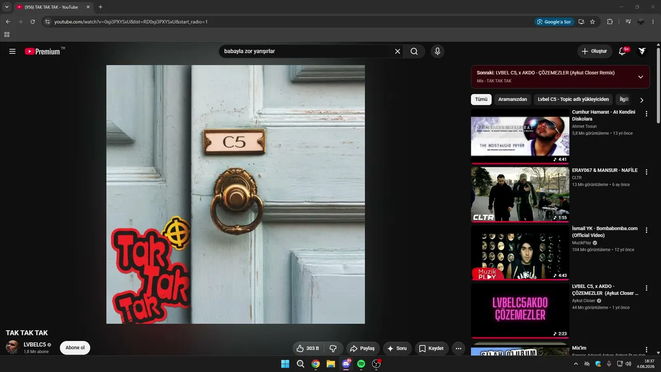Viewport: 661px width, 372px height.
Task: Clear the search box text
Action: click(x=398, y=51)
